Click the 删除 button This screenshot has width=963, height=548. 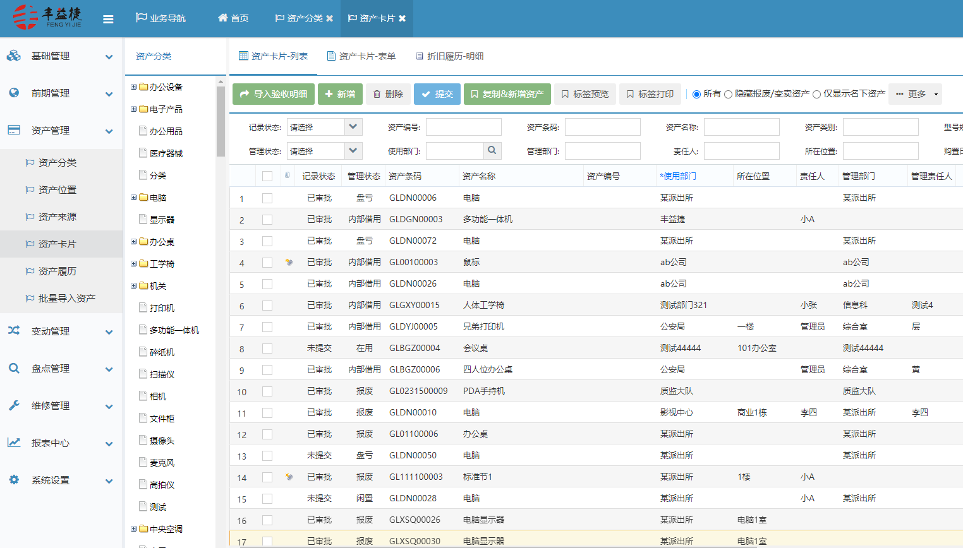coord(388,94)
